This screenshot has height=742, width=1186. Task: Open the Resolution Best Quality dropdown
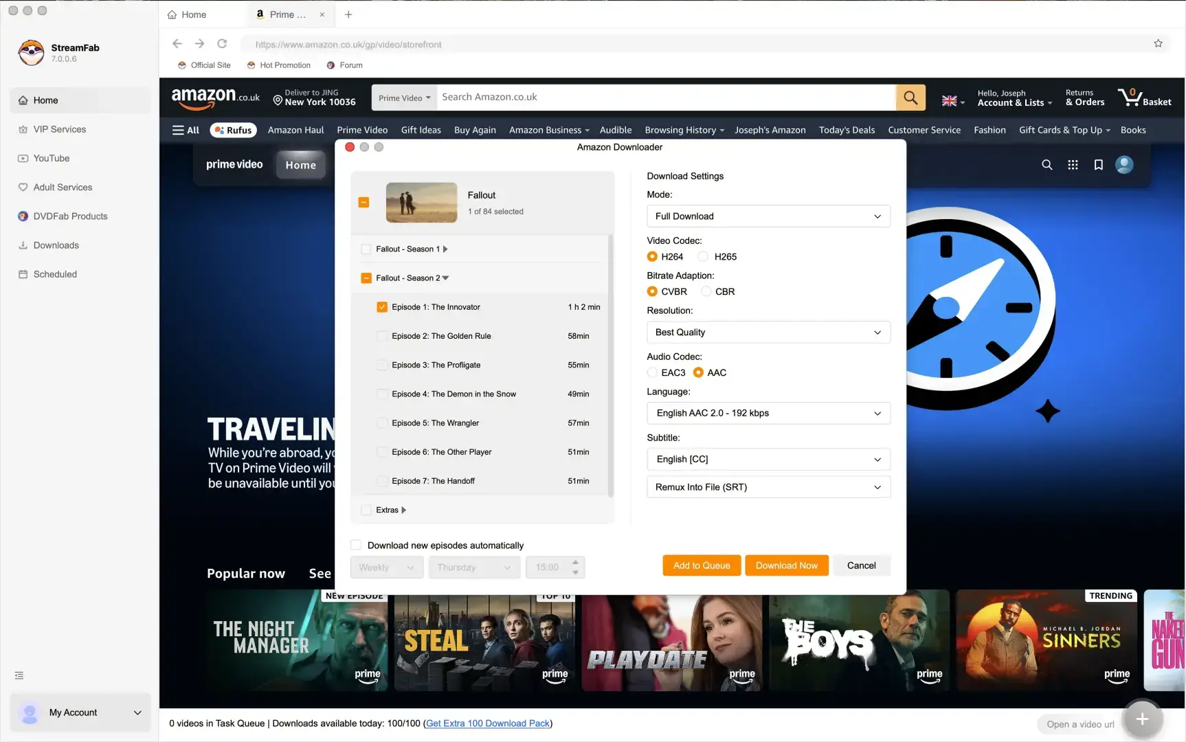coord(768,333)
